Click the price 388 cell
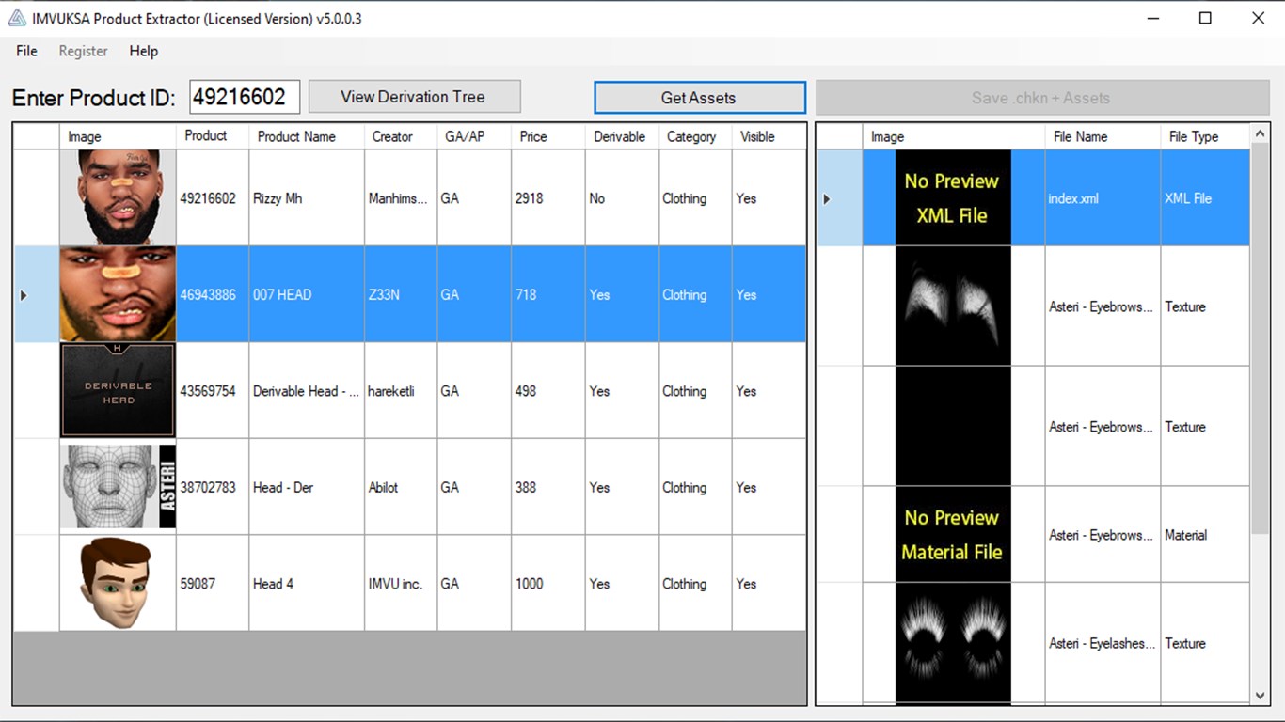 coord(548,487)
